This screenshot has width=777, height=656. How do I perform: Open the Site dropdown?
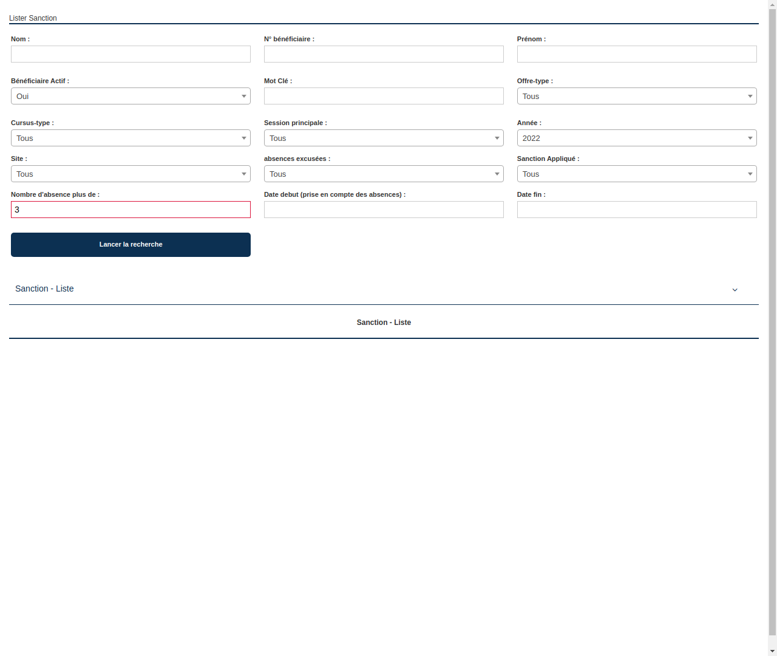(131, 174)
